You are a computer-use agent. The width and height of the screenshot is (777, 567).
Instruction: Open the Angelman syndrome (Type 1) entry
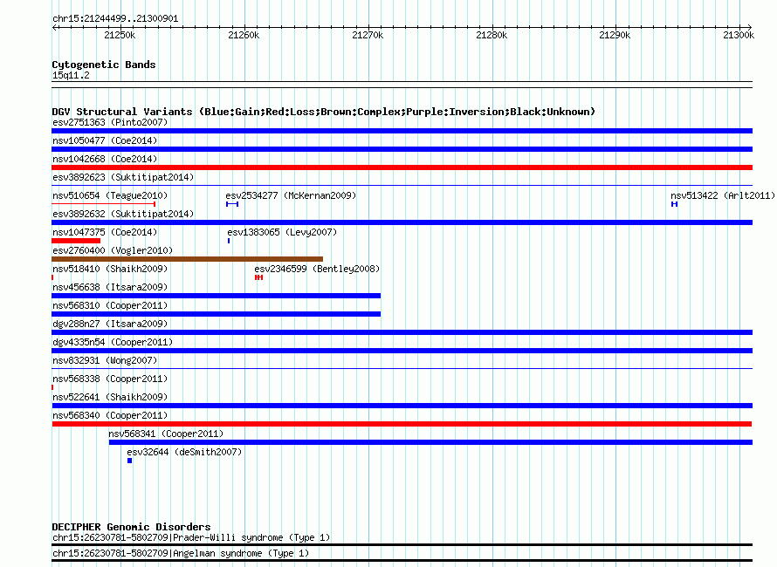181,554
